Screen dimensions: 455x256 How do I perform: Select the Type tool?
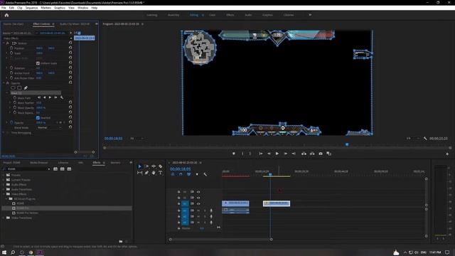(161, 173)
